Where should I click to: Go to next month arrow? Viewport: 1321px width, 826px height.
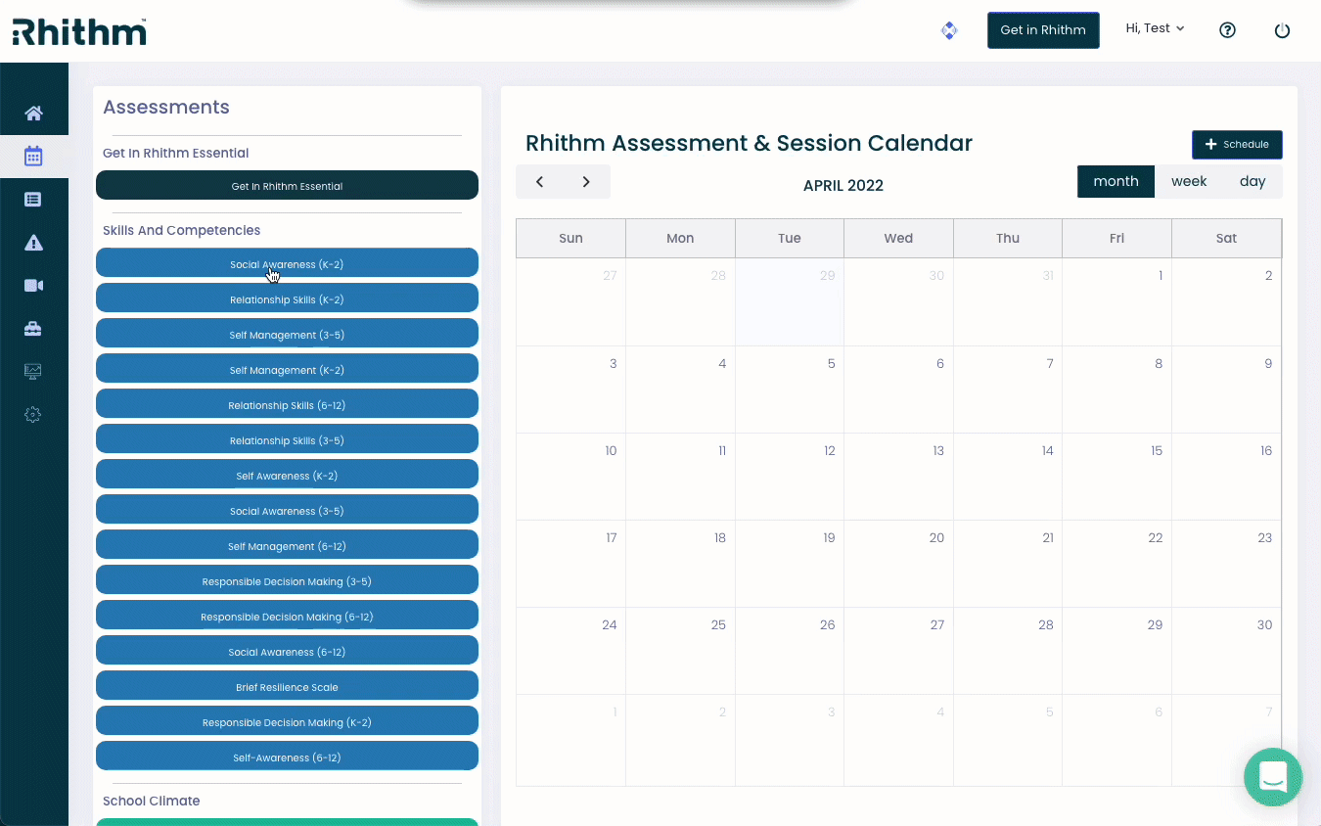[x=586, y=182]
